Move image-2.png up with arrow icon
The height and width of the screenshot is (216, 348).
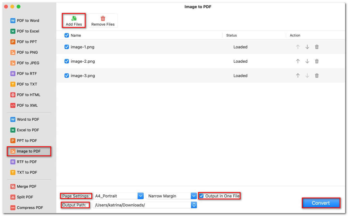298,61
